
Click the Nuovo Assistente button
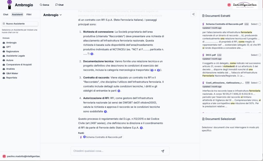(x=20, y=24)
